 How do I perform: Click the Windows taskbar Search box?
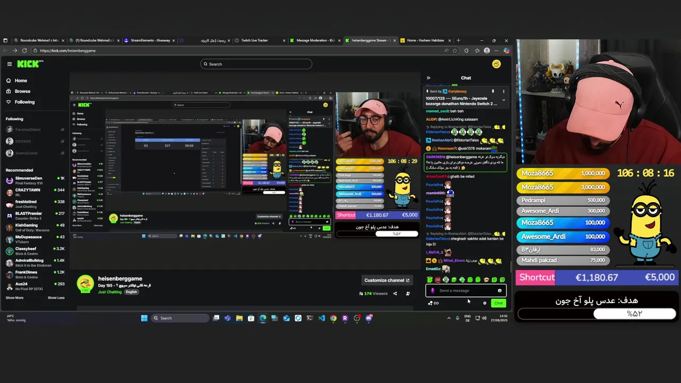(x=180, y=318)
